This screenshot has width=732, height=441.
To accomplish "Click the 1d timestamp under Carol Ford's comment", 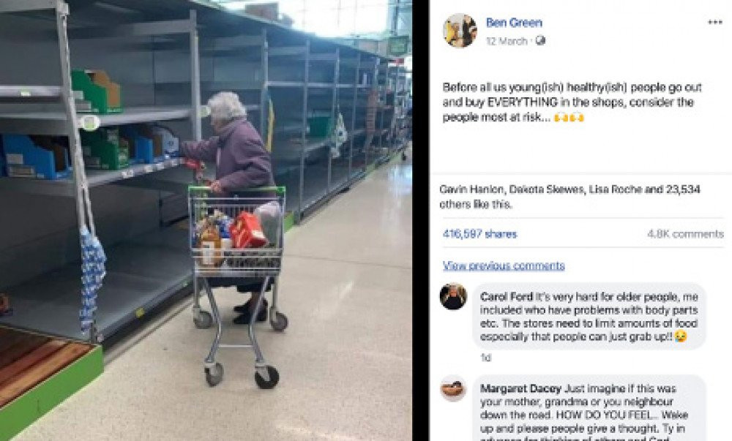I will (x=485, y=358).
